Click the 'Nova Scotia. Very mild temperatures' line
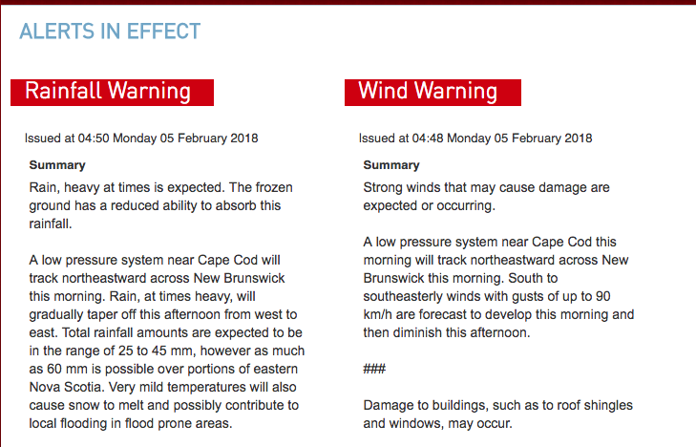This screenshot has height=447, width=696. [x=163, y=387]
